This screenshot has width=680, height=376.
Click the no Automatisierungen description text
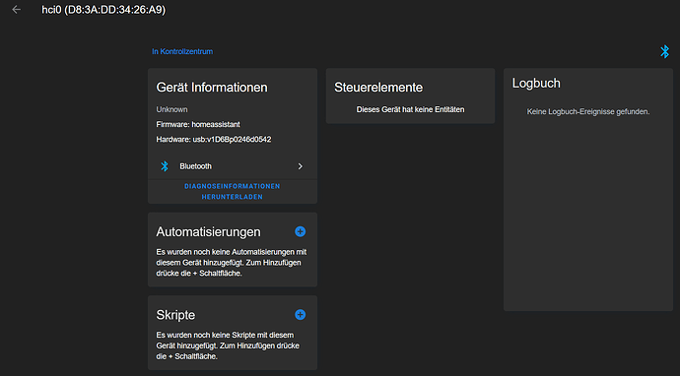coord(232,263)
